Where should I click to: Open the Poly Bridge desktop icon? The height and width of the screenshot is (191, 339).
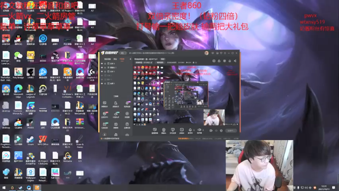click(x=18, y=73)
